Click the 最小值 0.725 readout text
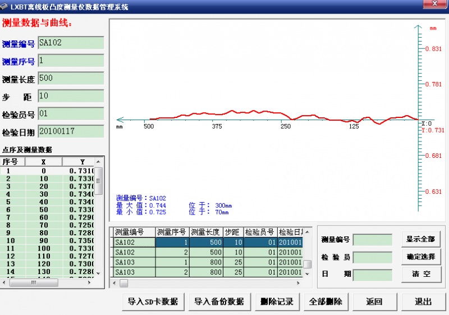This screenshot has width=449, height=315. (x=141, y=212)
